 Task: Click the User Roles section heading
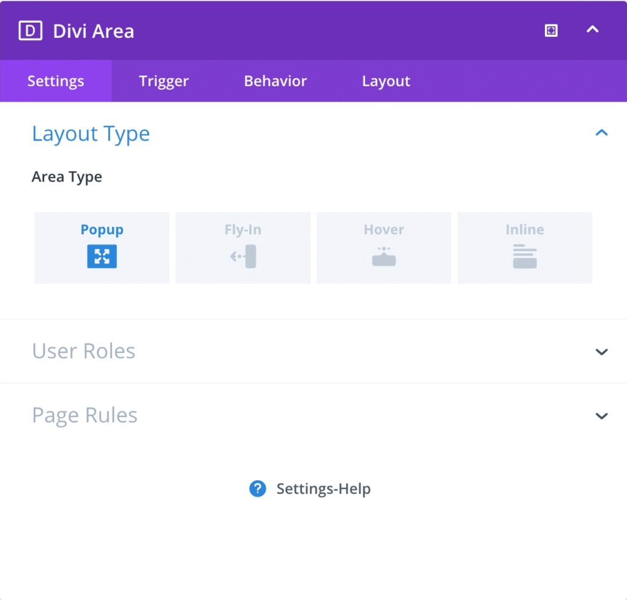(x=83, y=351)
